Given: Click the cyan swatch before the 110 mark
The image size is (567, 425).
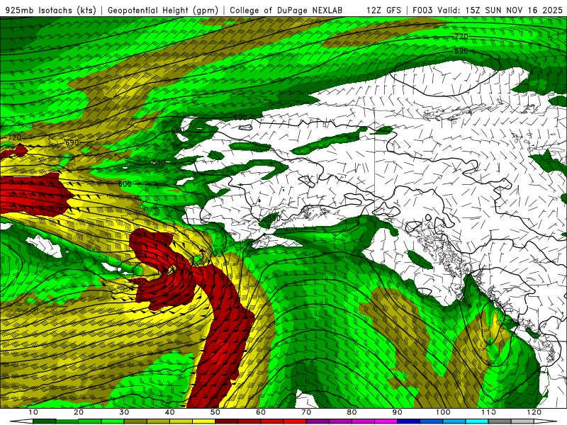Looking at the screenshot, I should pos(477,421).
